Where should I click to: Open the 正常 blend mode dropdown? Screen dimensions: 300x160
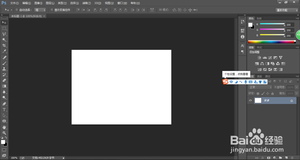[x=260, y=87]
